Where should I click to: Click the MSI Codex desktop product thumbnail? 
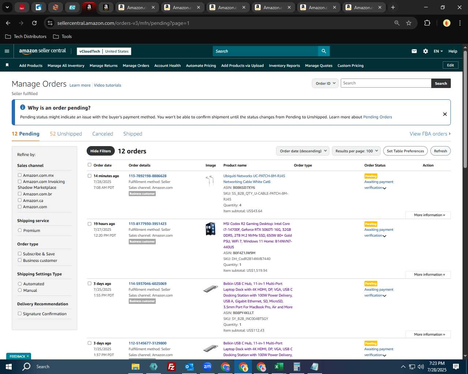(211, 229)
